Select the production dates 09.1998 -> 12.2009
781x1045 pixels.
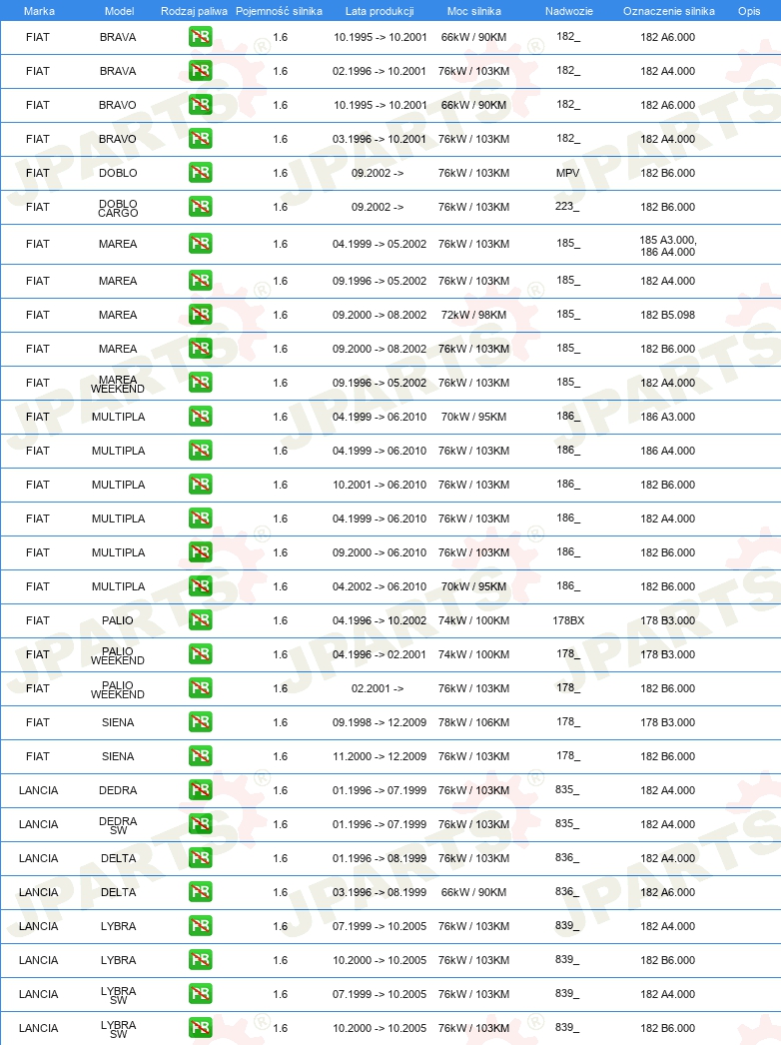[380, 722]
